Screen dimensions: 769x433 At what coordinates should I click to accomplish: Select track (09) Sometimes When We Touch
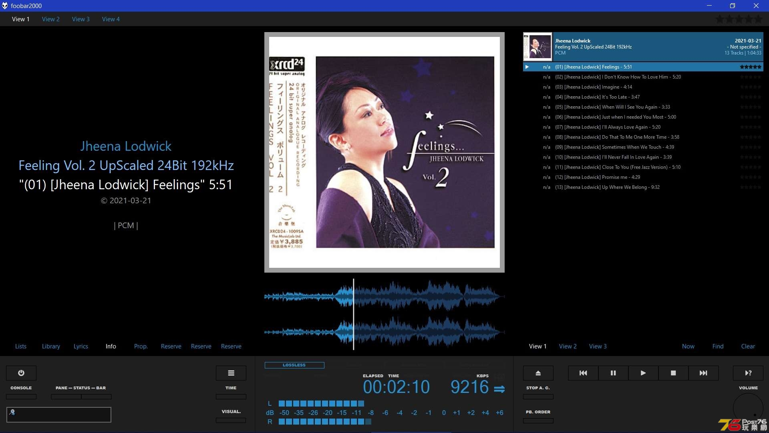coord(643,147)
